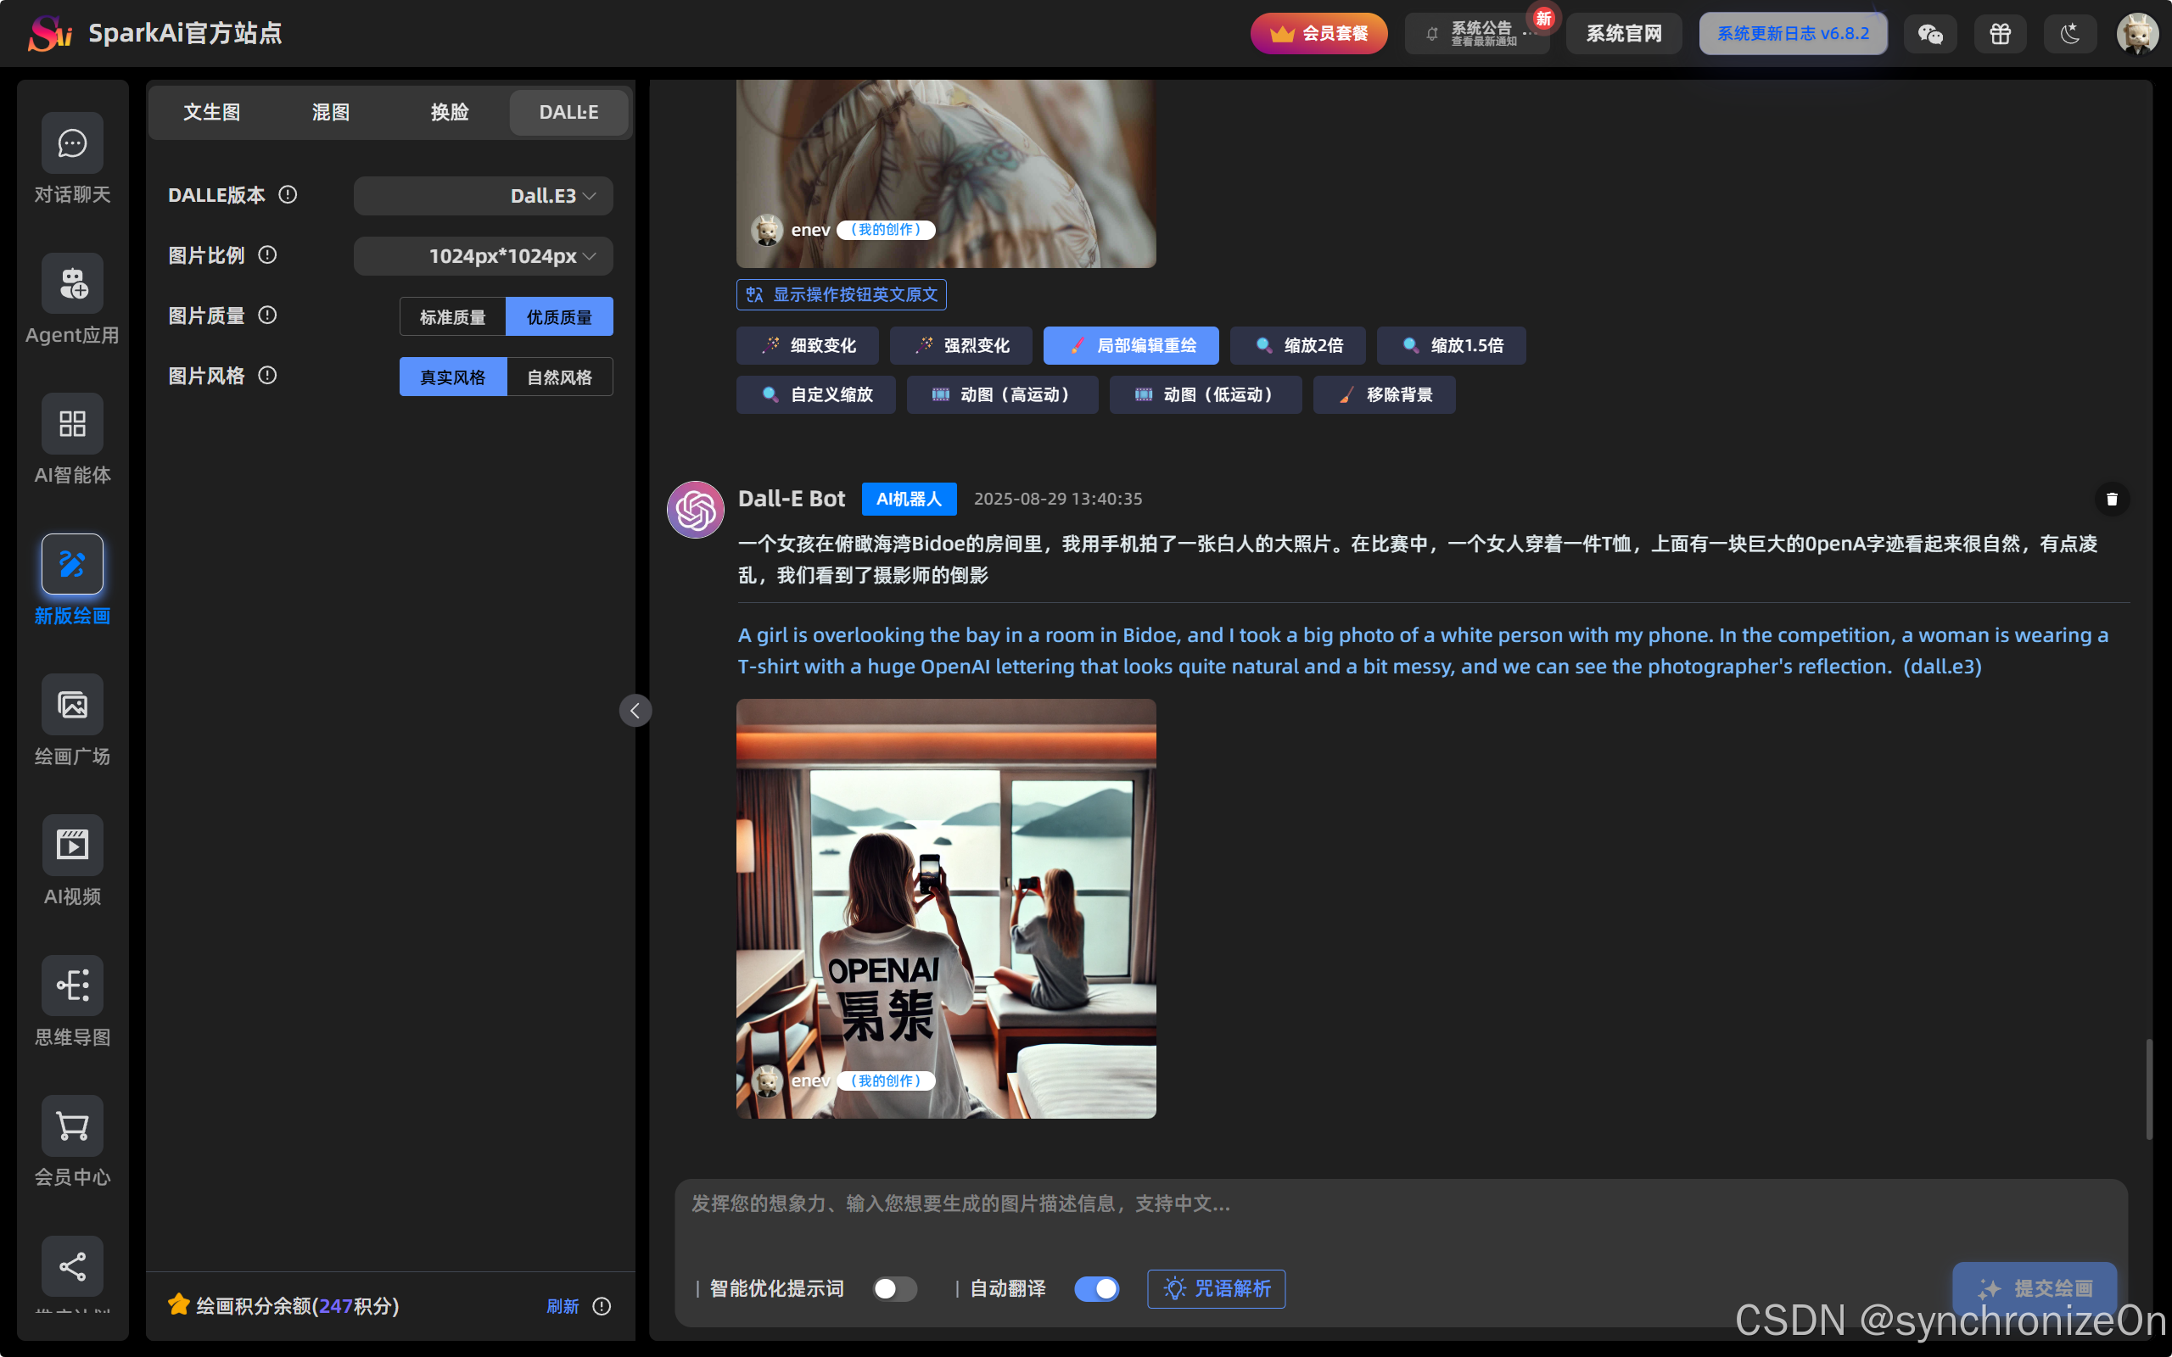Viewport: 2172px width, 1357px height.
Task: Toggle dark mode moon icon
Action: click(x=2069, y=34)
